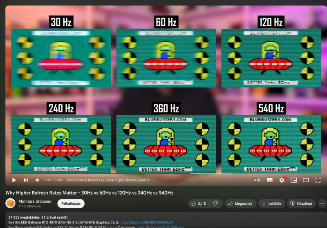Open the Monitors Unboxed channel avatar

click(11, 203)
